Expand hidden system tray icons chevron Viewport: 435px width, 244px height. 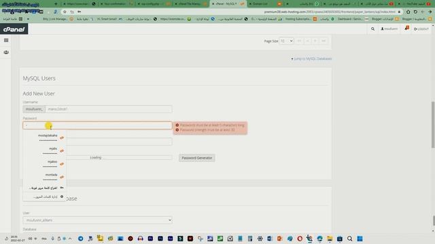[70, 239]
